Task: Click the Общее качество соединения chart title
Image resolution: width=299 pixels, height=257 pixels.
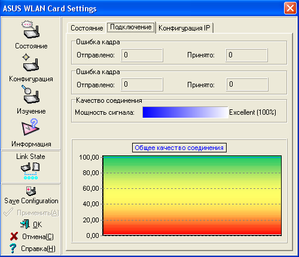Action: (179, 148)
